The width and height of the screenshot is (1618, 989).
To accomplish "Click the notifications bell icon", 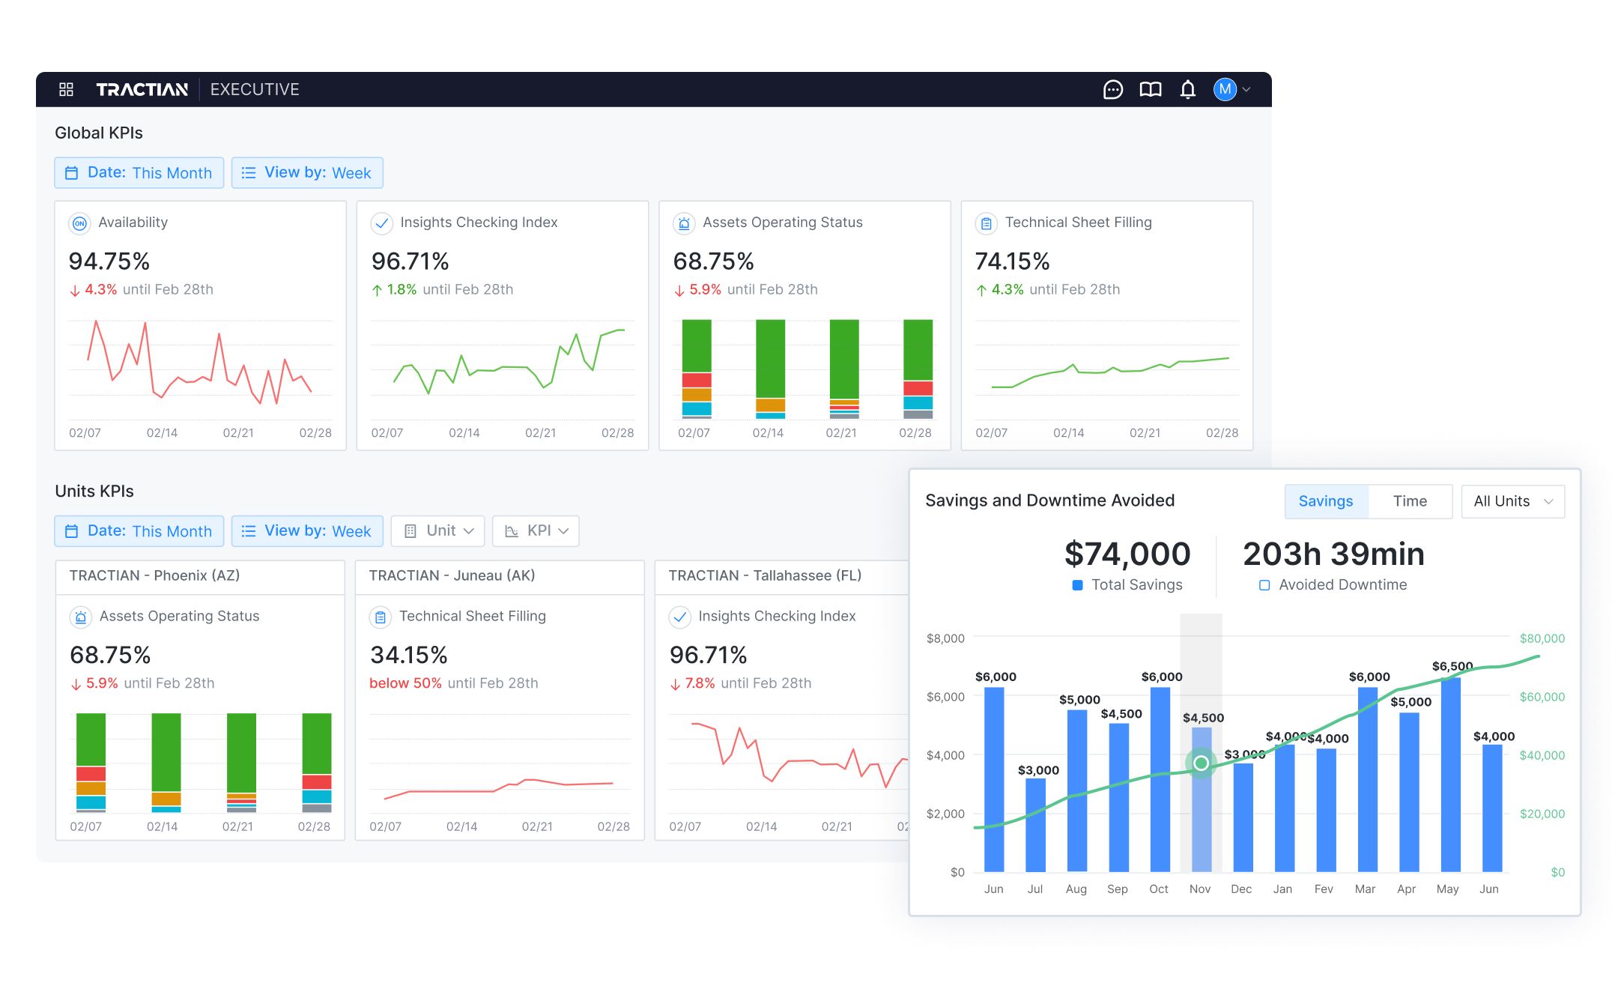I will [1188, 90].
